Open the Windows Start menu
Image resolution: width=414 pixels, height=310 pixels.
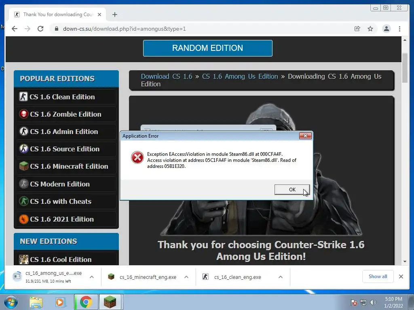click(11, 302)
